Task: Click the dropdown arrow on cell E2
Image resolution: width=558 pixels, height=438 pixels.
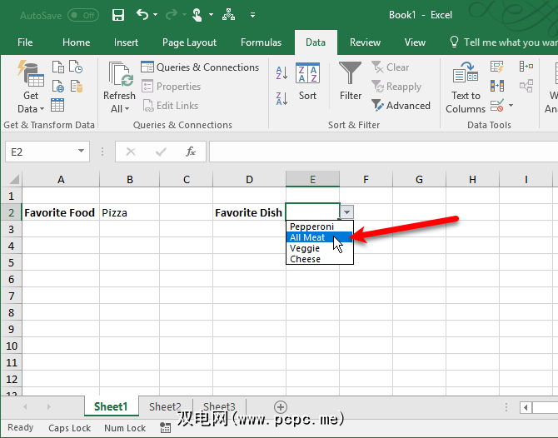Action: tap(347, 212)
